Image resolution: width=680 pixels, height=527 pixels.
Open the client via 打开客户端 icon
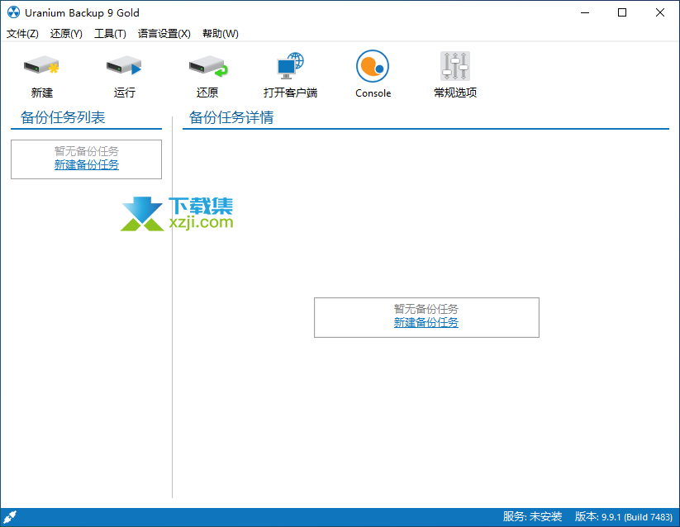(x=290, y=67)
